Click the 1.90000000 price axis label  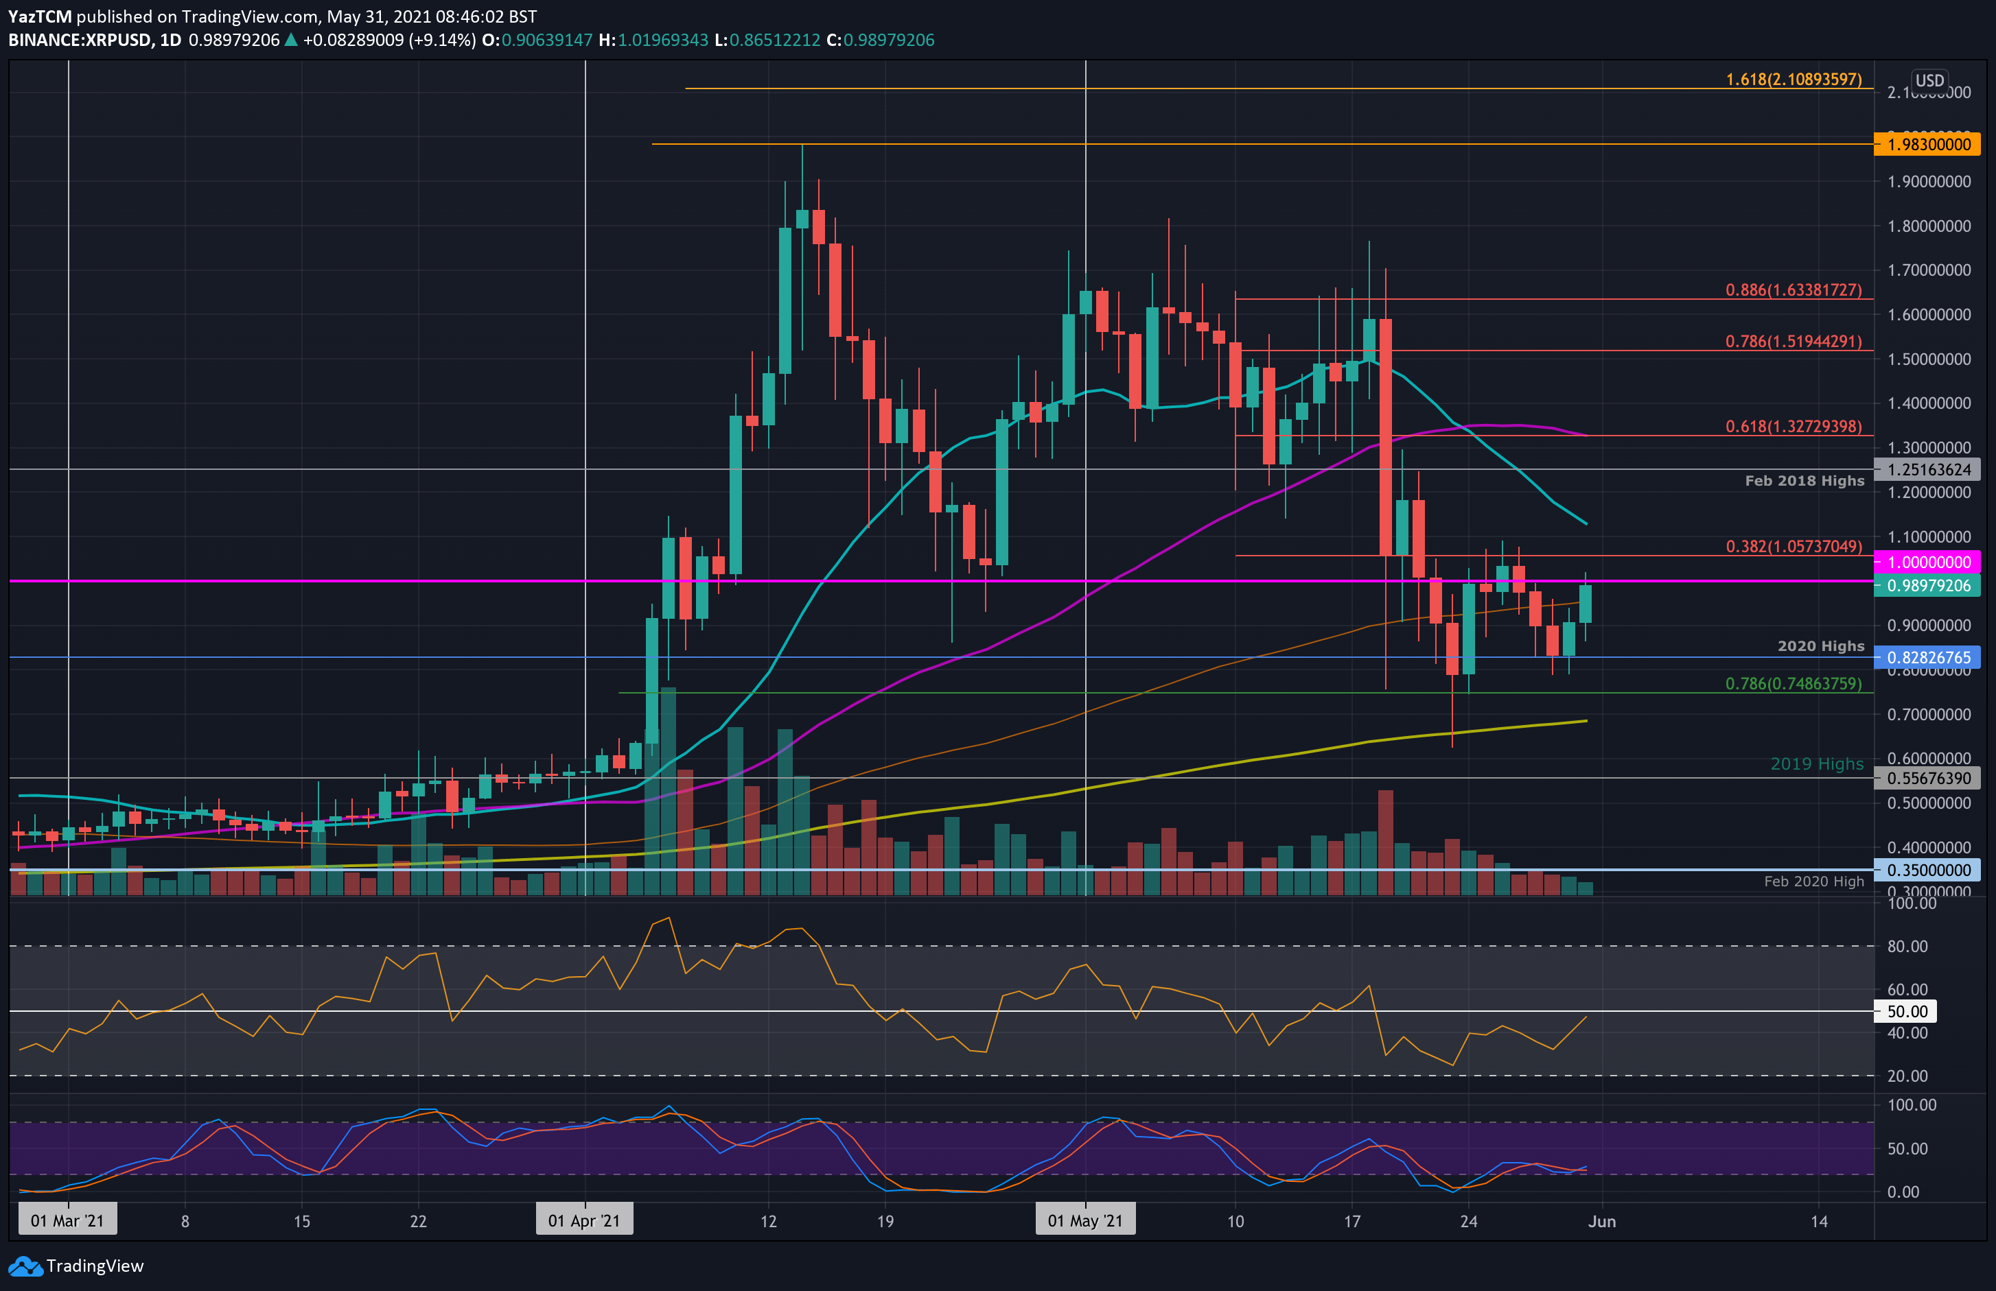pyautogui.click(x=1929, y=181)
